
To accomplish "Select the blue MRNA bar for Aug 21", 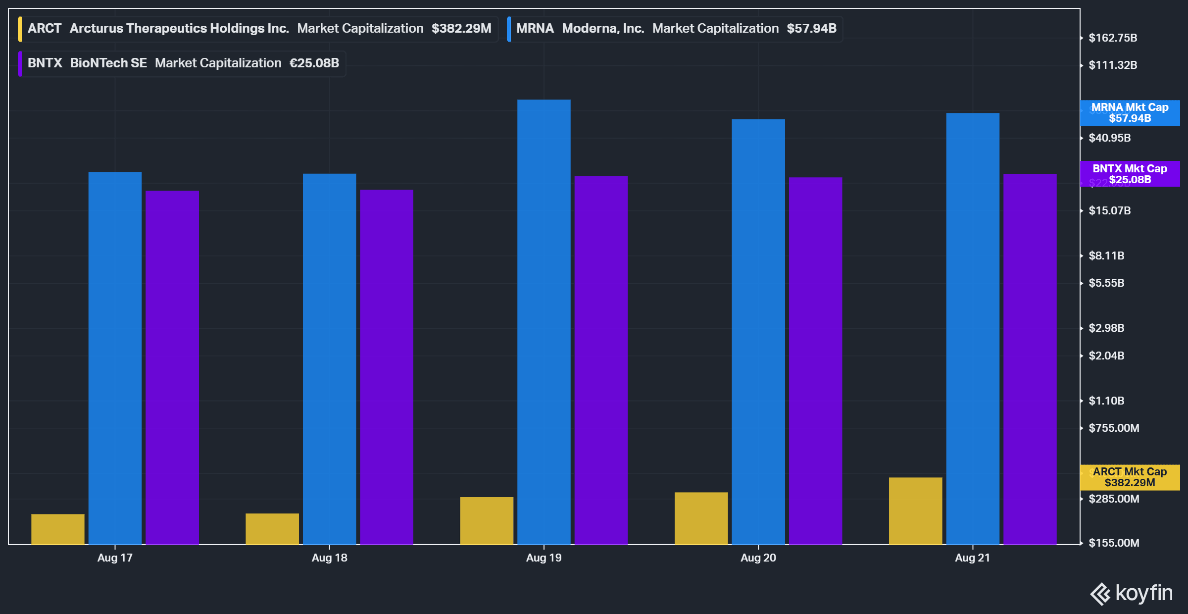I will [973, 329].
